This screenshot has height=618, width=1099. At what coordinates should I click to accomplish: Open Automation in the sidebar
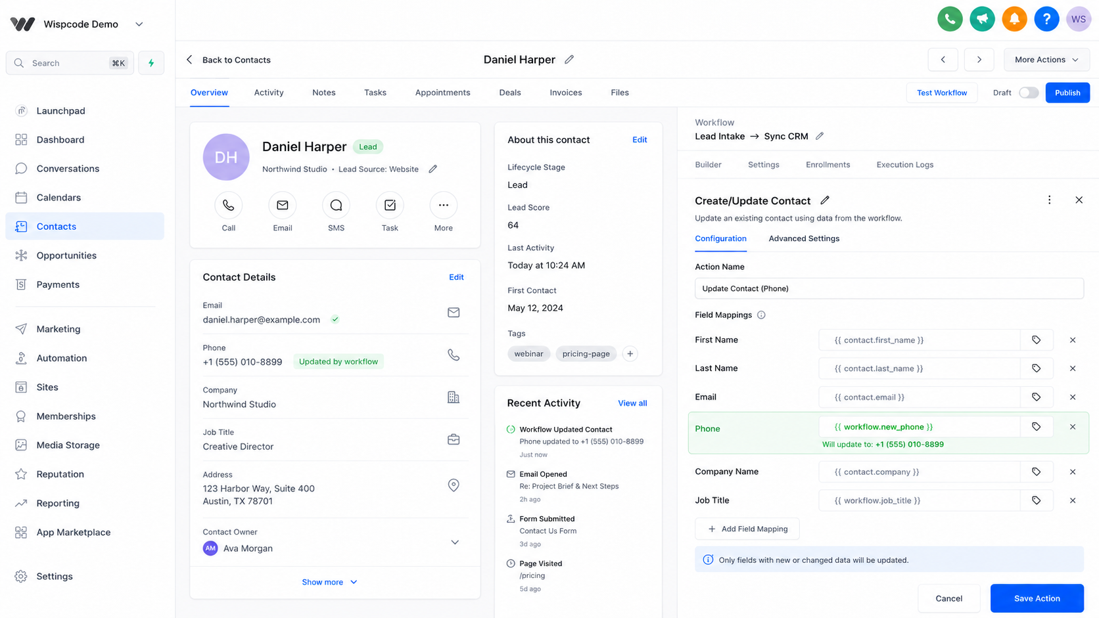tap(85, 358)
